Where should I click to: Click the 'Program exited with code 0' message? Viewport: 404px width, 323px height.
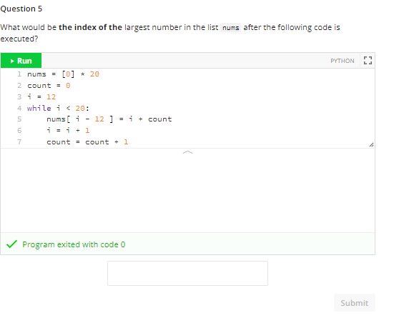point(74,244)
